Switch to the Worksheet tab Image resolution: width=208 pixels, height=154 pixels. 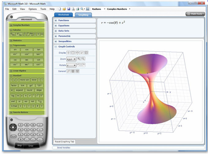[x=64, y=15]
